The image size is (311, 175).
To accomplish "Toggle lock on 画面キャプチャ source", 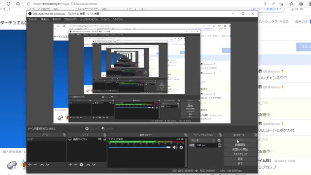I will click(105, 139).
